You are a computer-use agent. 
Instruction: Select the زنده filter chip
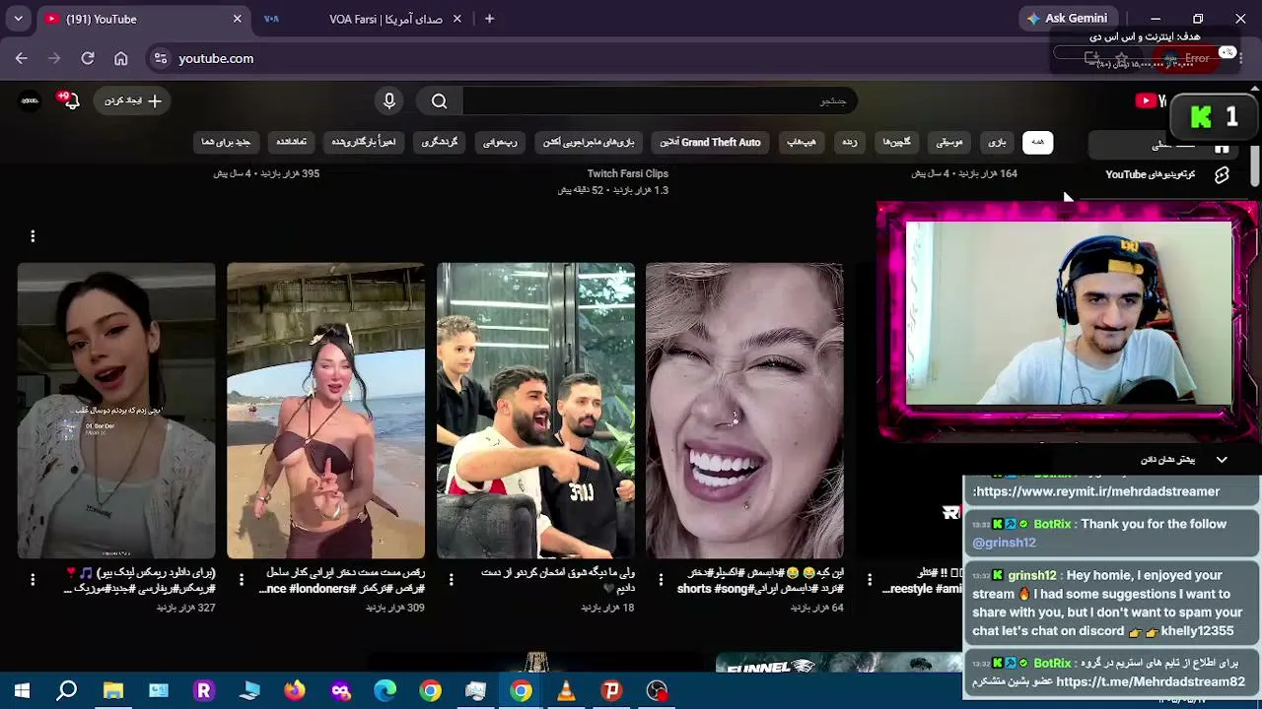pyautogui.click(x=849, y=142)
